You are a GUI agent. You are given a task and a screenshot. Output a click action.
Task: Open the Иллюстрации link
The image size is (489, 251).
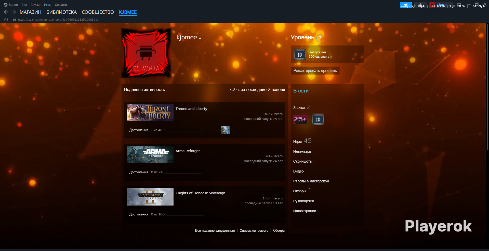point(305,211)
